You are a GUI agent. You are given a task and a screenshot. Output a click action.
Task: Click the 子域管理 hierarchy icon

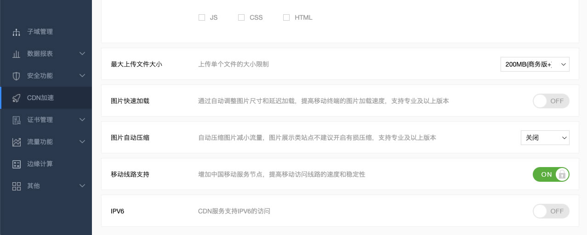coord(17,32)
